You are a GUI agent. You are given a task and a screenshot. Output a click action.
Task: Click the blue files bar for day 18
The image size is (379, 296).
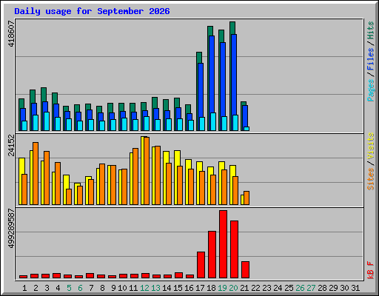212,74
